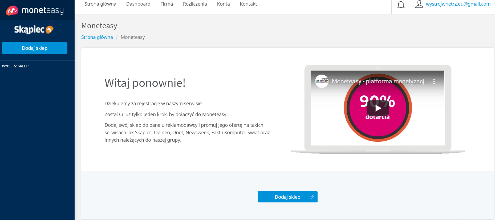This screenshot has height=220, width=495.
Task: Click the Dodaj sklep button with arrow
Action: [x=287, y=197]
